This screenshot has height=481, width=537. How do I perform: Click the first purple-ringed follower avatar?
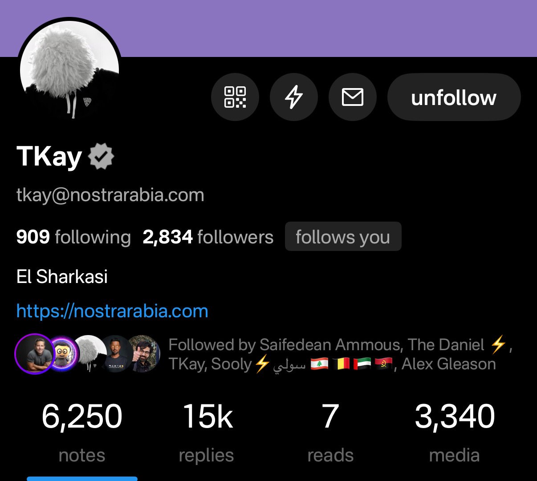[35, 354]
